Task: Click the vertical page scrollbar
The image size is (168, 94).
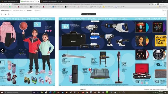Action: click(x=167, y=49)
